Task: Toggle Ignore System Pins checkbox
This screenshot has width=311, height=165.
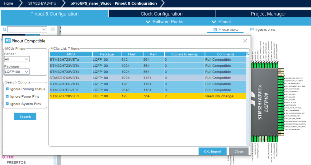Action: point(7,103)
